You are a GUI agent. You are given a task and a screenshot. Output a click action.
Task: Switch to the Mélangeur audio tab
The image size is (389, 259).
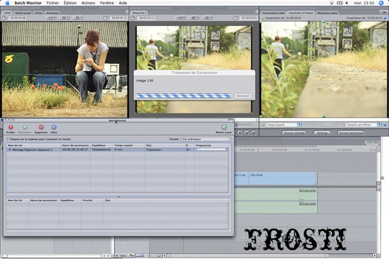point(327,12)
